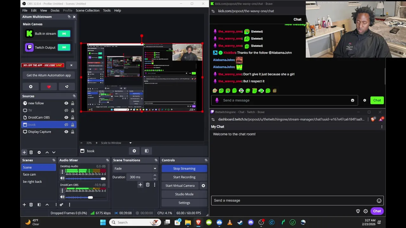Open scene filters icon
The image size is (406, 228).
pyautogui.click(x=39, y=205)
